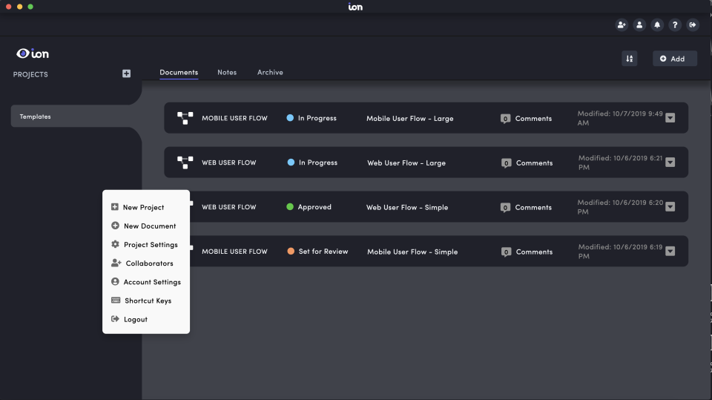
Task: Click the sort order icon button
Action: [630, 59]
